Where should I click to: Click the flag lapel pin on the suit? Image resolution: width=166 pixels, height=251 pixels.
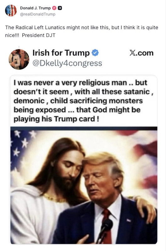[129, 221]
